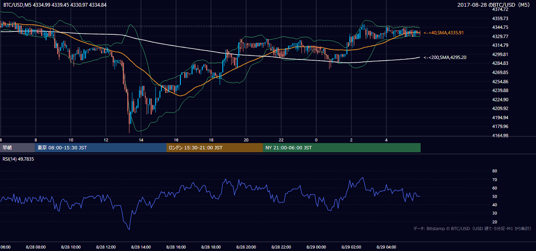Click the ロンドン 15:30-21:00 JST session bar
Viewport: 536px width, 251px height.
[x=215, y=148]
